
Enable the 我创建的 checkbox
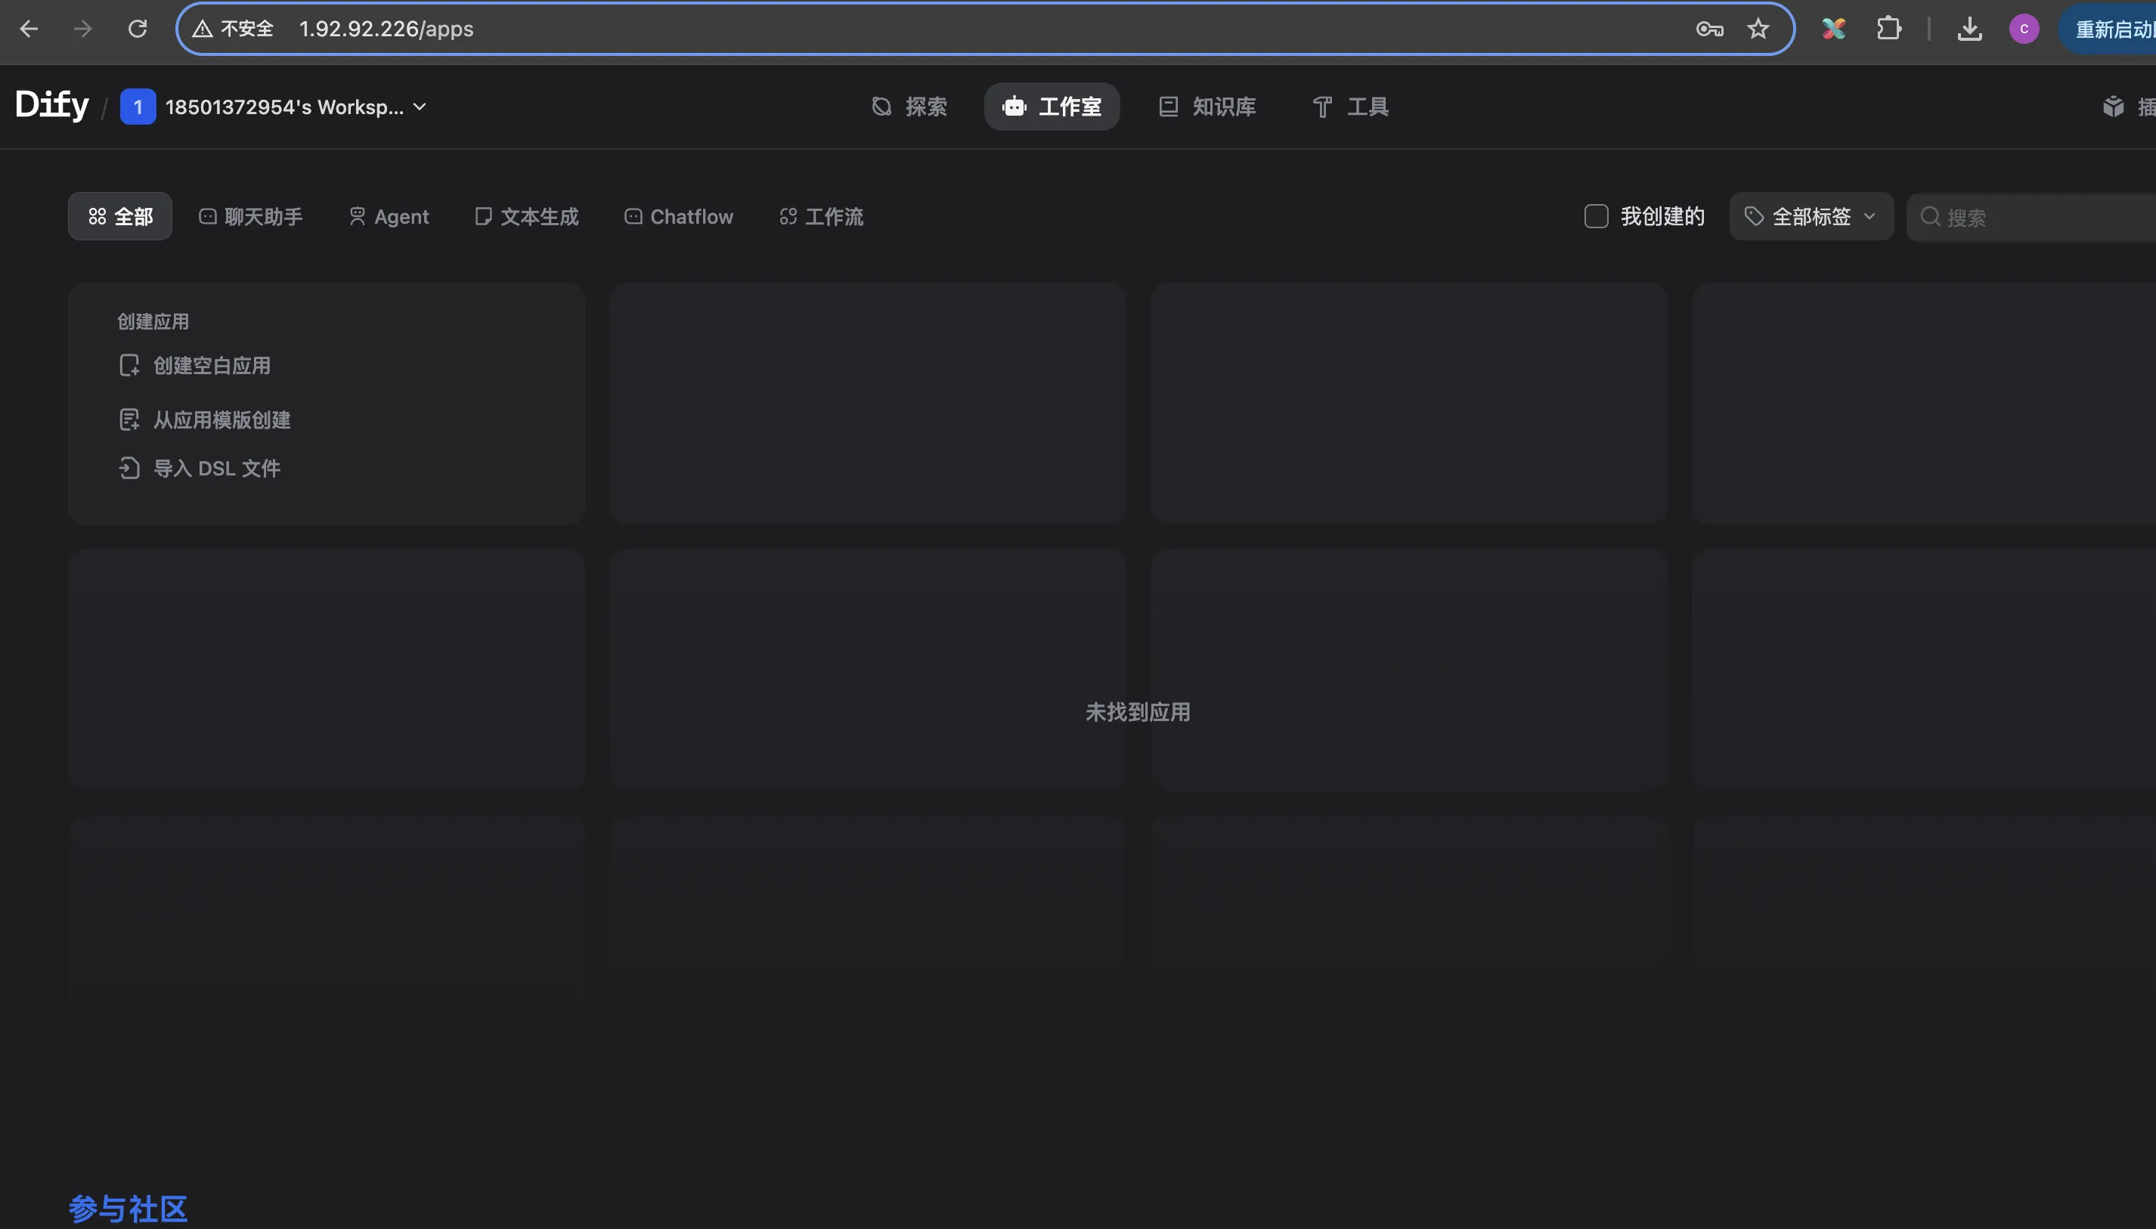1596,216
